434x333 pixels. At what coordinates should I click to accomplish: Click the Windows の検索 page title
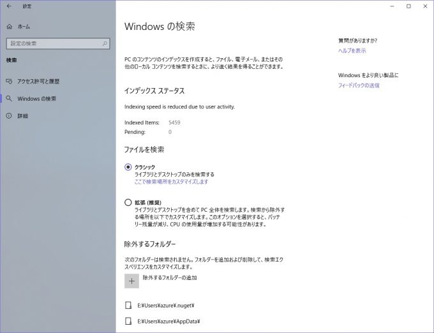[160, 27]
